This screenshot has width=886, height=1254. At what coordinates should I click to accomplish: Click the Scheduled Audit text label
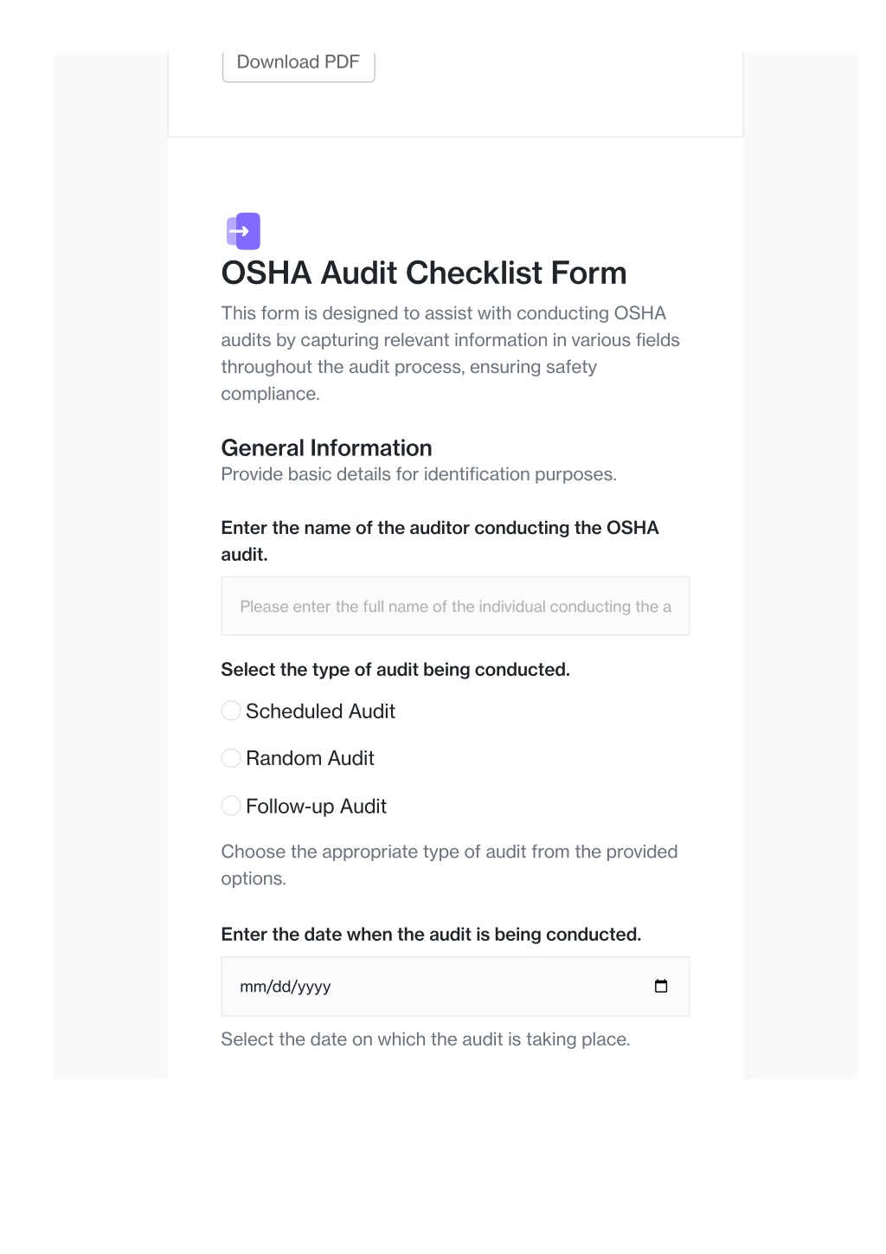pos(320,711)
